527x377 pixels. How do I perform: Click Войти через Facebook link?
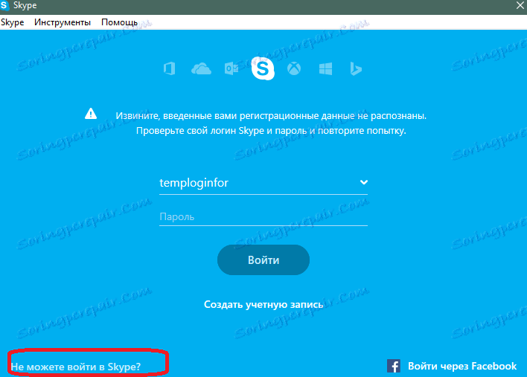coord(462,366)
